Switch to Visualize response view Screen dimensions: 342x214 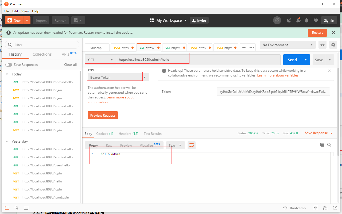[150, 145]
